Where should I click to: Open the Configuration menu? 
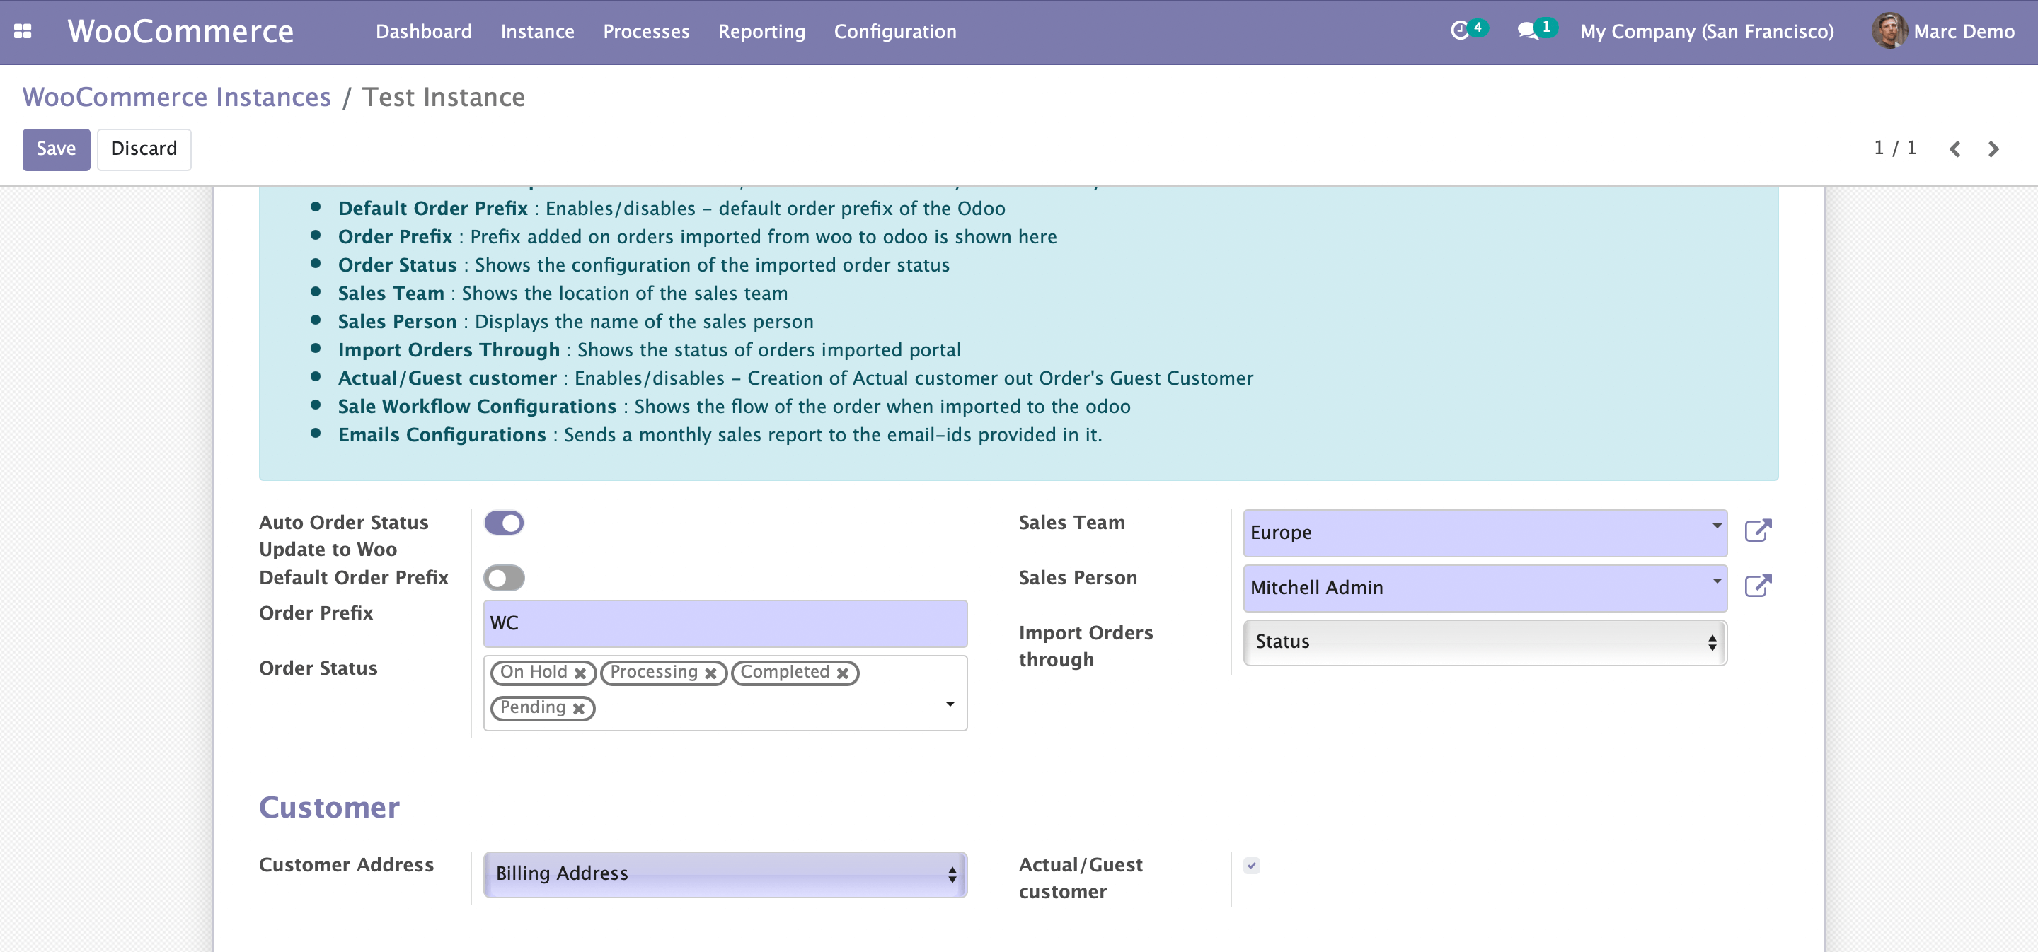pos(894,32)
